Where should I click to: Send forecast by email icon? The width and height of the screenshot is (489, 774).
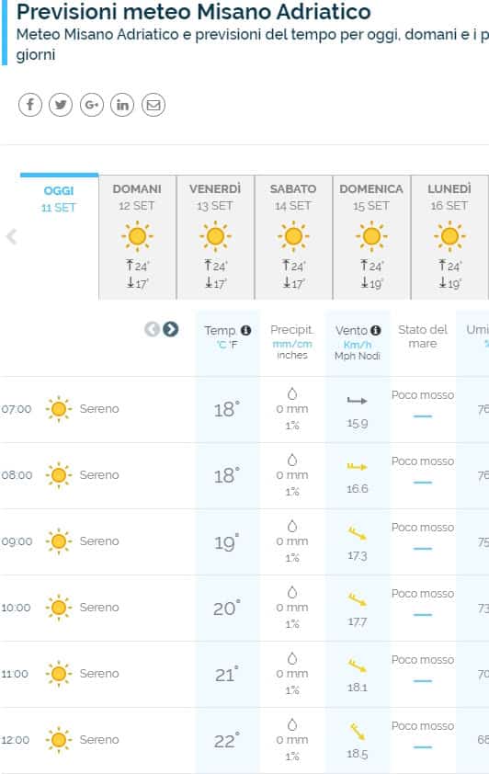coord(154,105)
